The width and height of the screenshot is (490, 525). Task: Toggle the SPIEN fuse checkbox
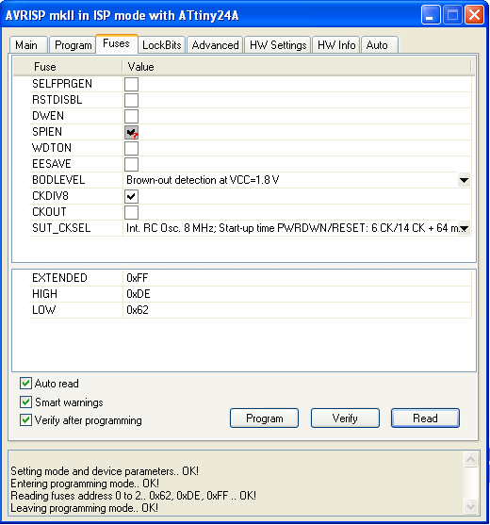pos(131,132)
